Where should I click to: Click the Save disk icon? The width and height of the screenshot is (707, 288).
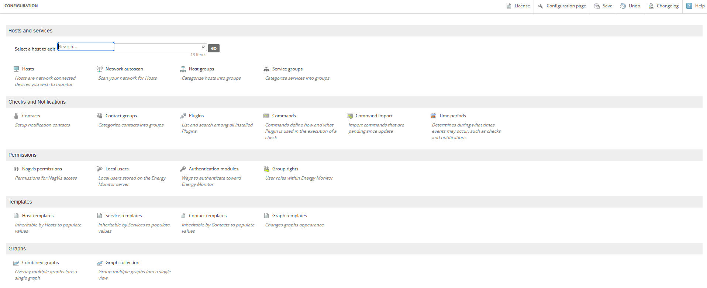597,6
